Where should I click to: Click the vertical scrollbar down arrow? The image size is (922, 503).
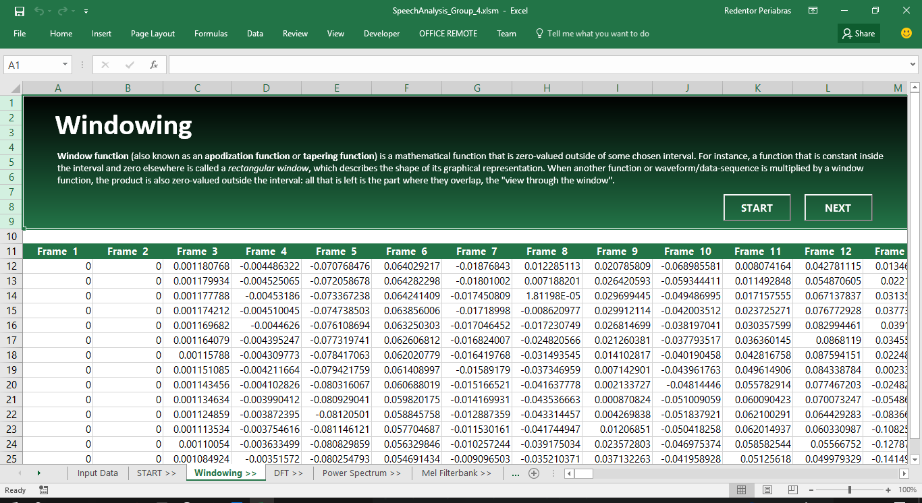click(x=915, y=458)
